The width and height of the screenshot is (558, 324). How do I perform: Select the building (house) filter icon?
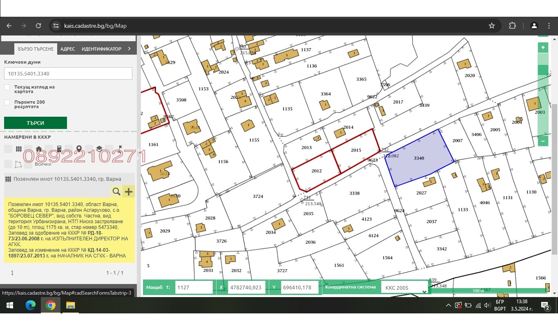(x=39, y=149)
